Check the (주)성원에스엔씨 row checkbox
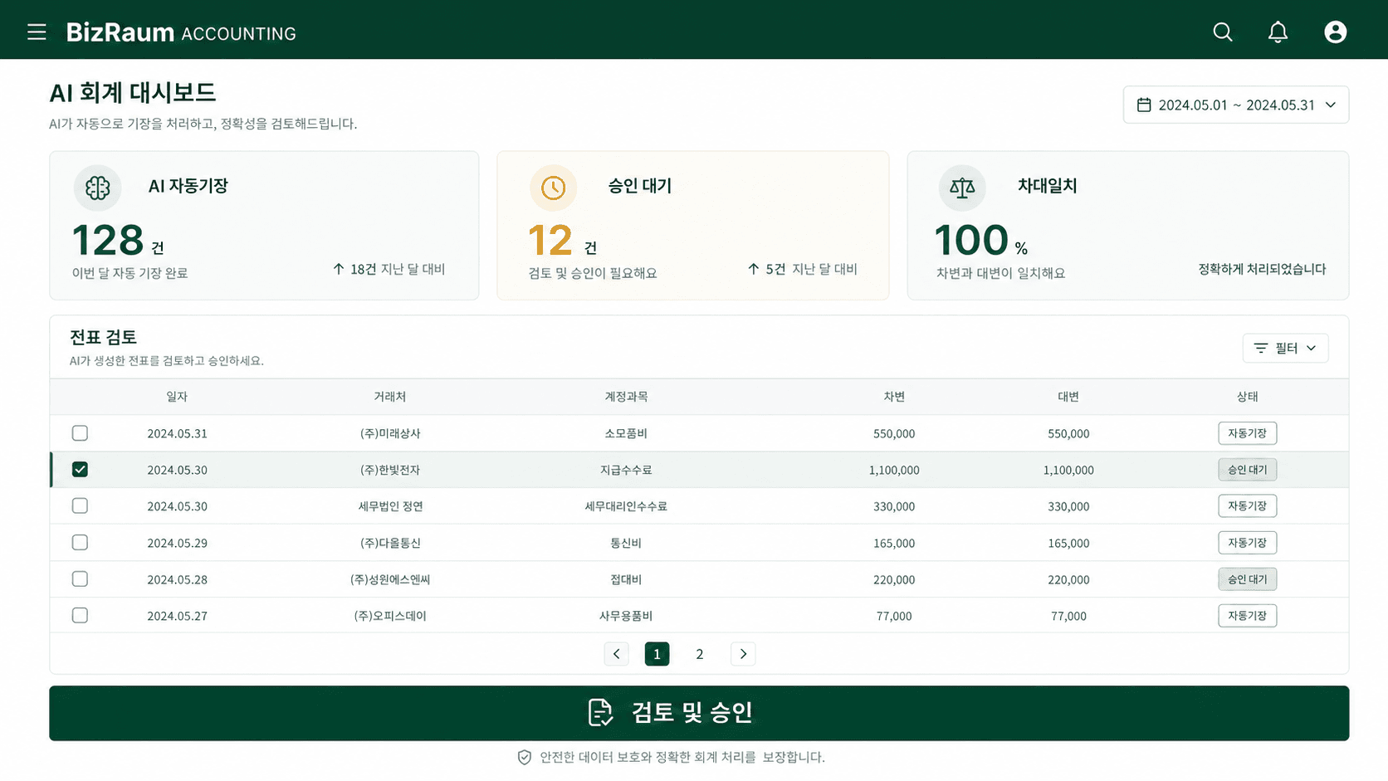Screen dimensions: 1388x781 pos(80,579)
